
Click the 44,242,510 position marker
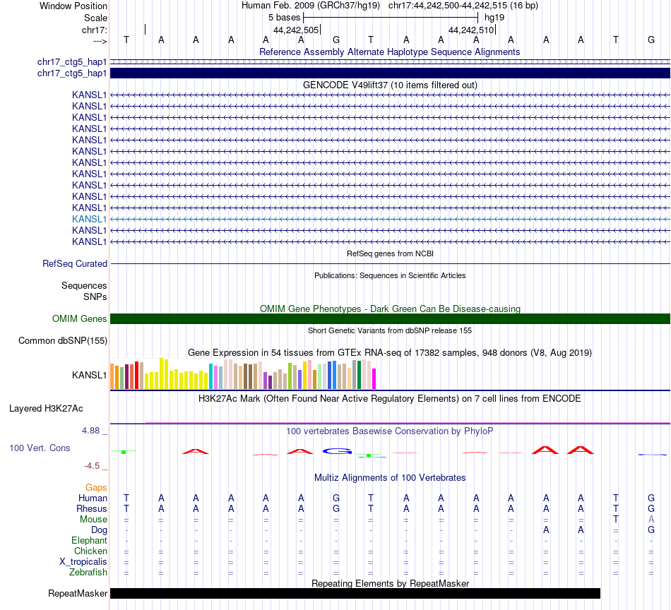pyautogui.click(x=471, y=30)
